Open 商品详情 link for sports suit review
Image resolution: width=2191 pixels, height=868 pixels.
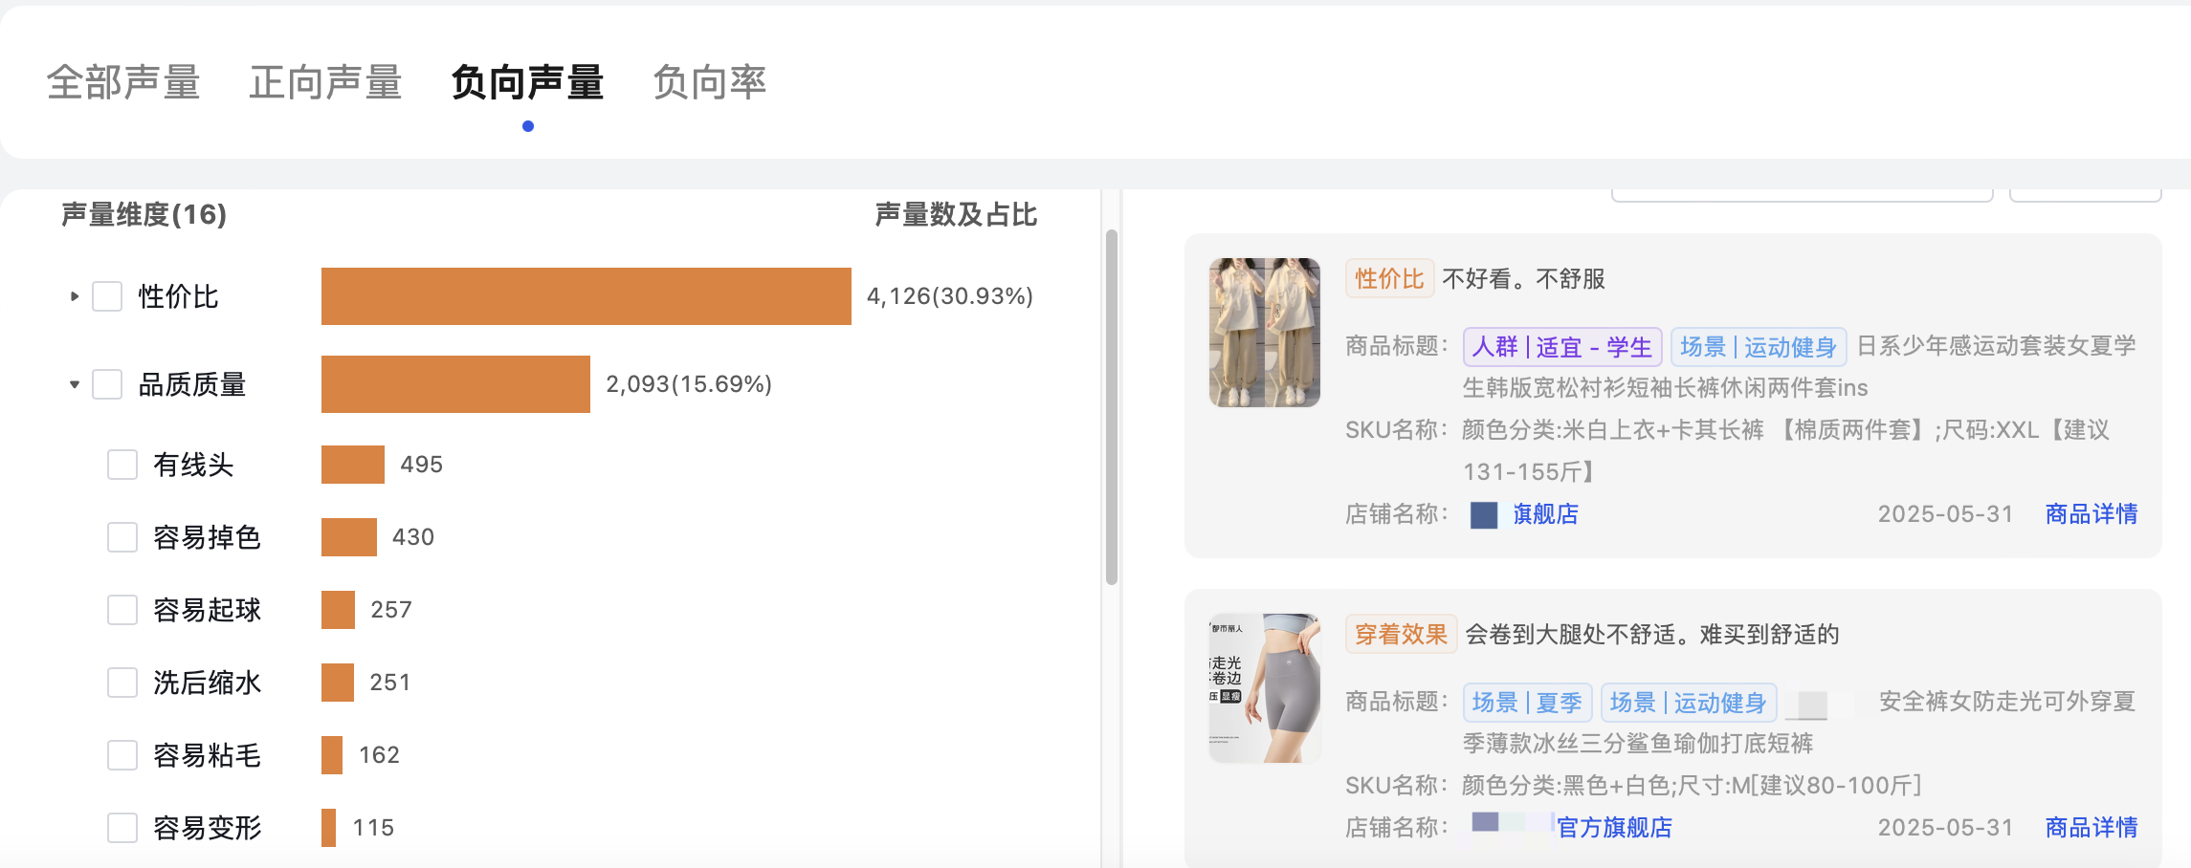2091,514
